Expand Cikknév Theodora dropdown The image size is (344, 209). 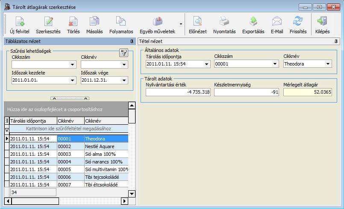click(x=328, y=64)
